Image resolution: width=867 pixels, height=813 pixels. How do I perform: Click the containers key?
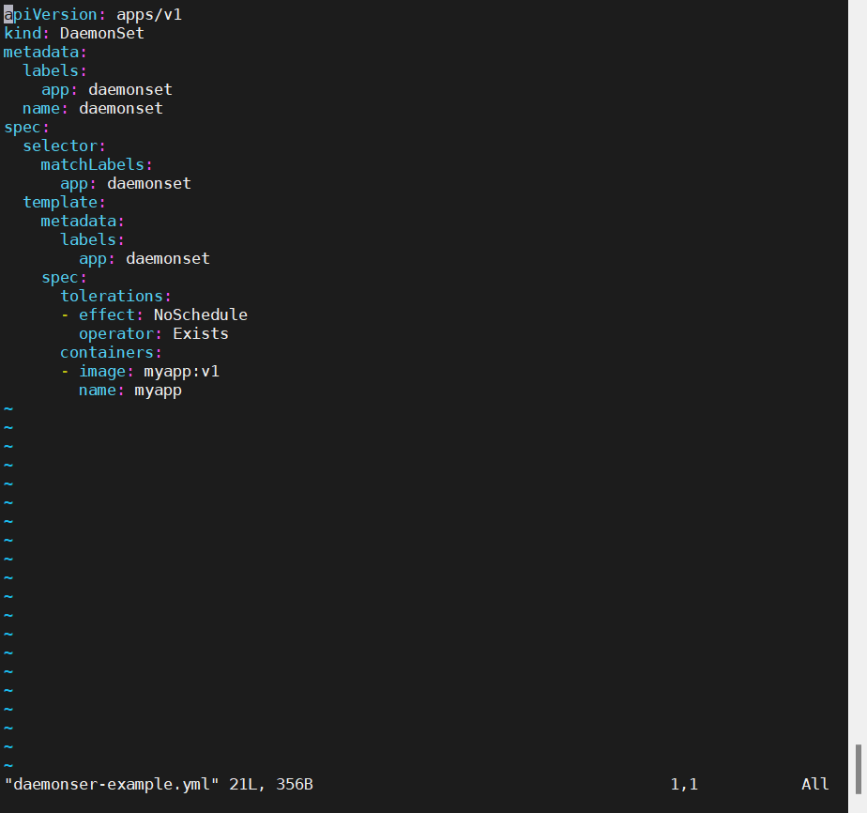[x=107, y=353]
